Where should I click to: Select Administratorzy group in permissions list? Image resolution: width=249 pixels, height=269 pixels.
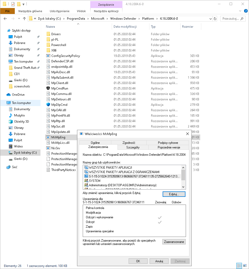[x=120, y=185]
